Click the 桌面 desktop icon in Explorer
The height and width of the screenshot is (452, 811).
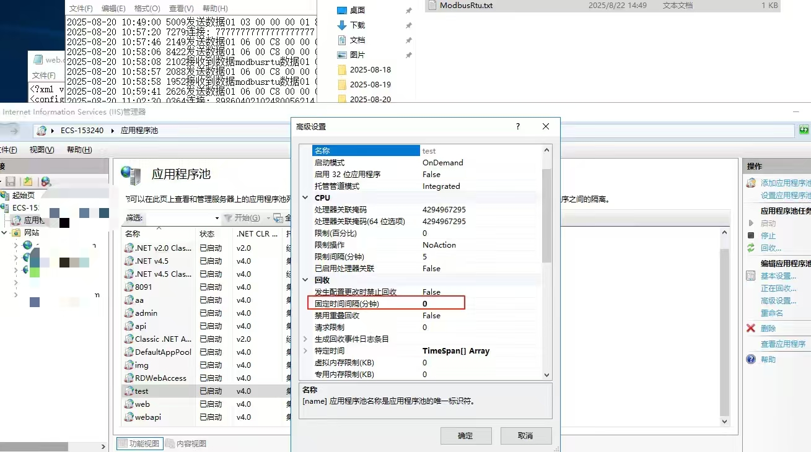click(x=342, y=11)
